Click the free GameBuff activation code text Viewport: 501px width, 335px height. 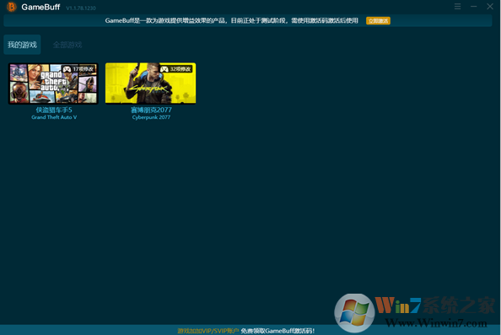point(277,331)
